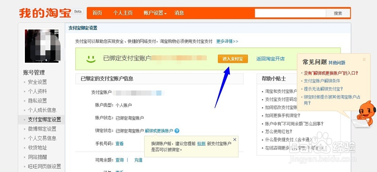
Task: Open 收货地址 in the sidebar
Action: point(37,148)
